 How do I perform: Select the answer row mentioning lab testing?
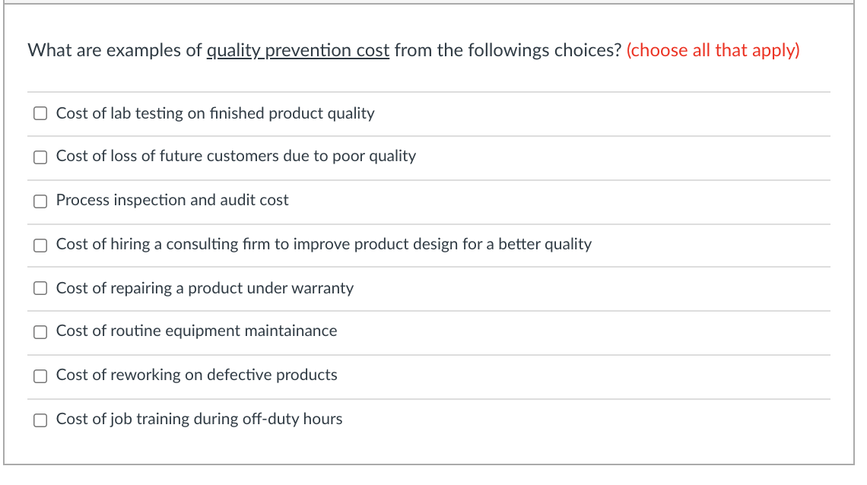click(x=215, y=113)
